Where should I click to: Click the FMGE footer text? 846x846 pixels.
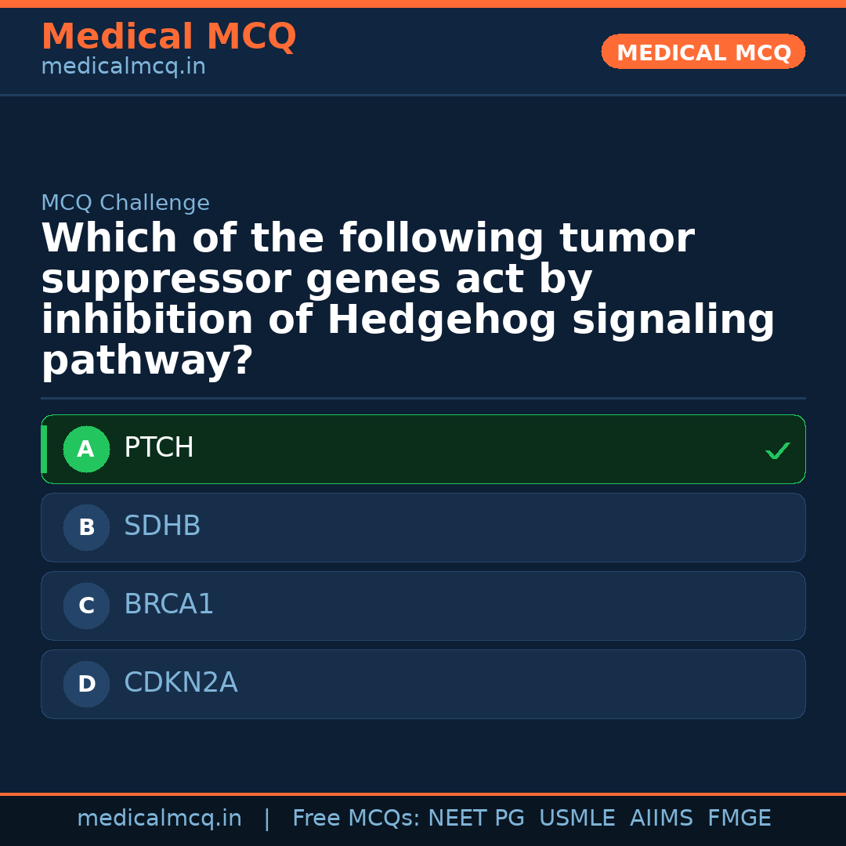(739, 819)
